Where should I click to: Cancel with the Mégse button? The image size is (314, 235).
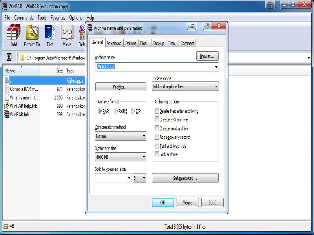coord(188,202)
